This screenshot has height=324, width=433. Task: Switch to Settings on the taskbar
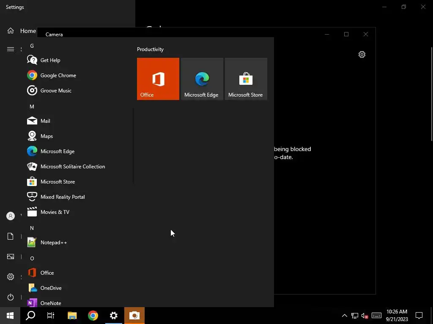tap(113, 316)
